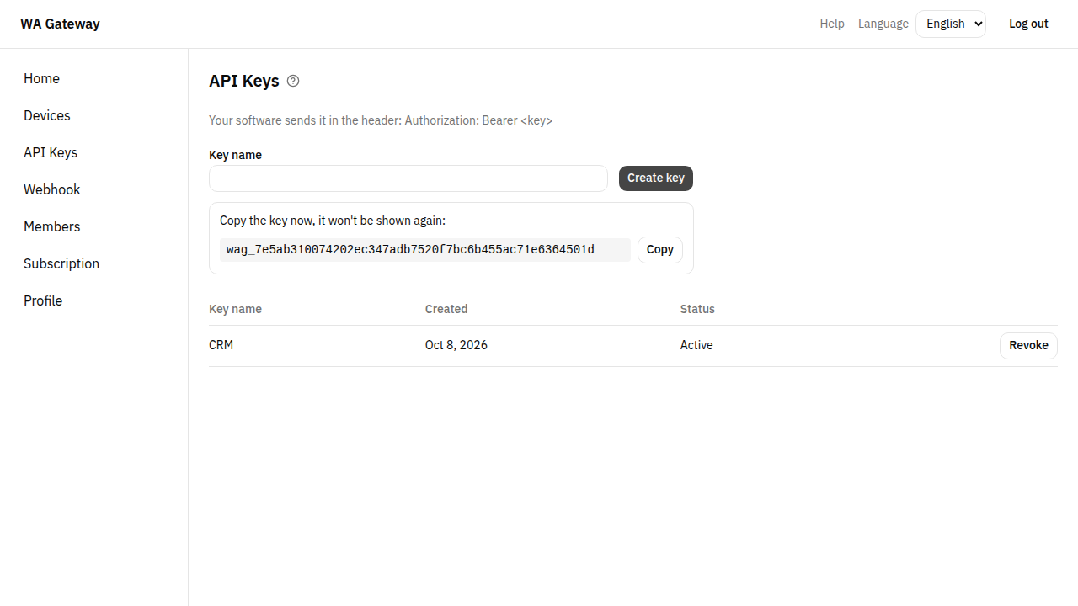Screen dimensions: 1078x606
Task: Click the Active status of CRM key
Action: (x=696, y=345)
